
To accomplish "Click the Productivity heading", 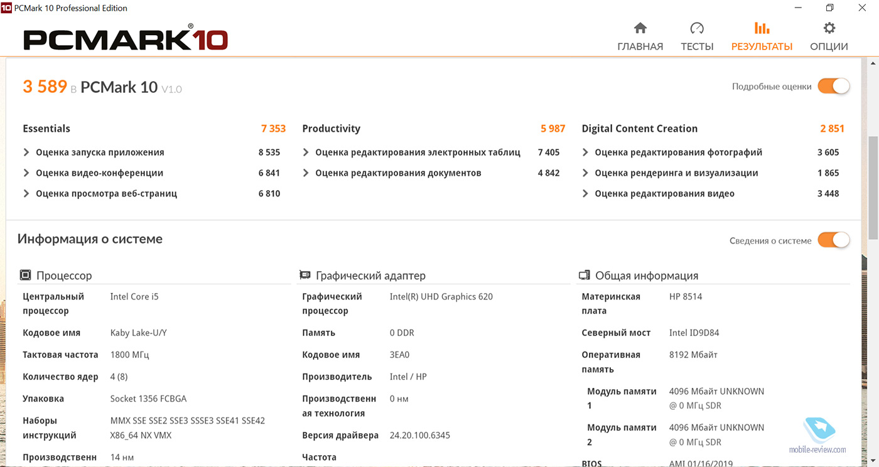I will tap(332, 129).
